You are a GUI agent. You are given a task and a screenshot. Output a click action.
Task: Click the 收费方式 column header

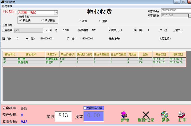click(52, 54)
